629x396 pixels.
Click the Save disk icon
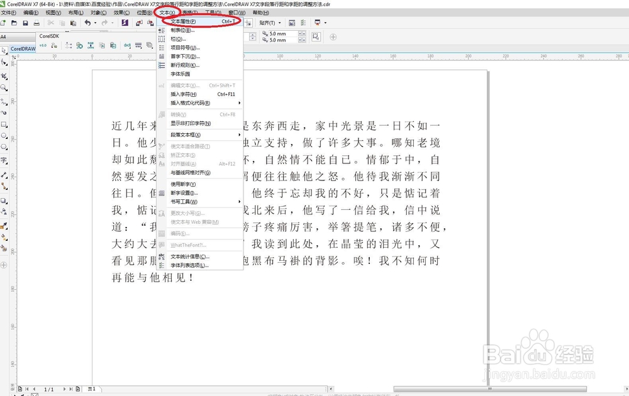(25, 23)
